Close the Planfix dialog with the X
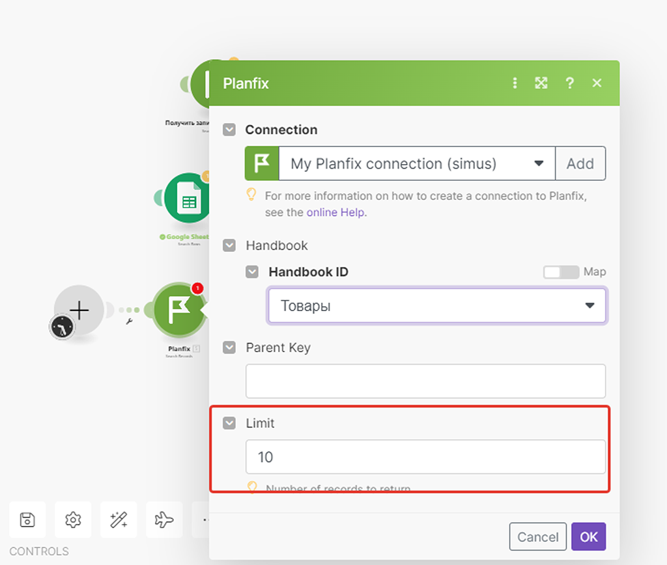 597,83
